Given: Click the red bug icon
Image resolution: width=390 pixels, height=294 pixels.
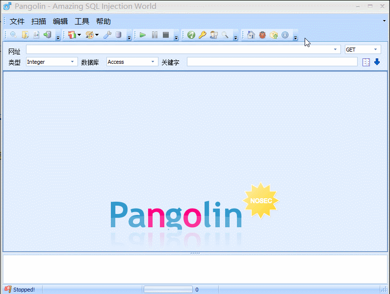Looking at the screenshot, I should click(262, 35).
